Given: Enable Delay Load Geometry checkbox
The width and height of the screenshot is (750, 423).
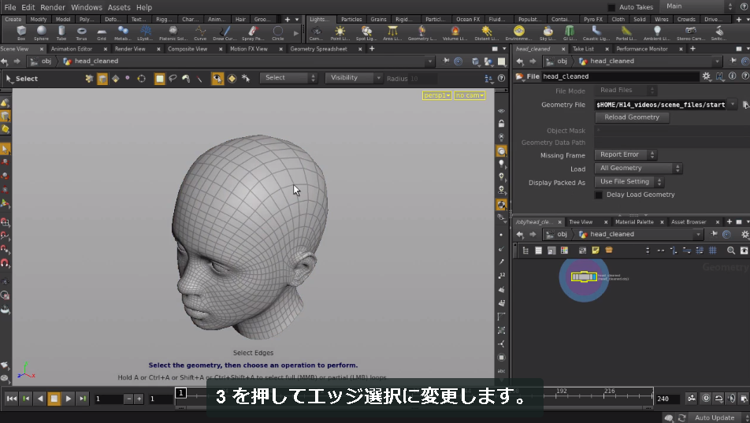Looking at the screenshot, I should pyautogui.click(x=599, y=195).
